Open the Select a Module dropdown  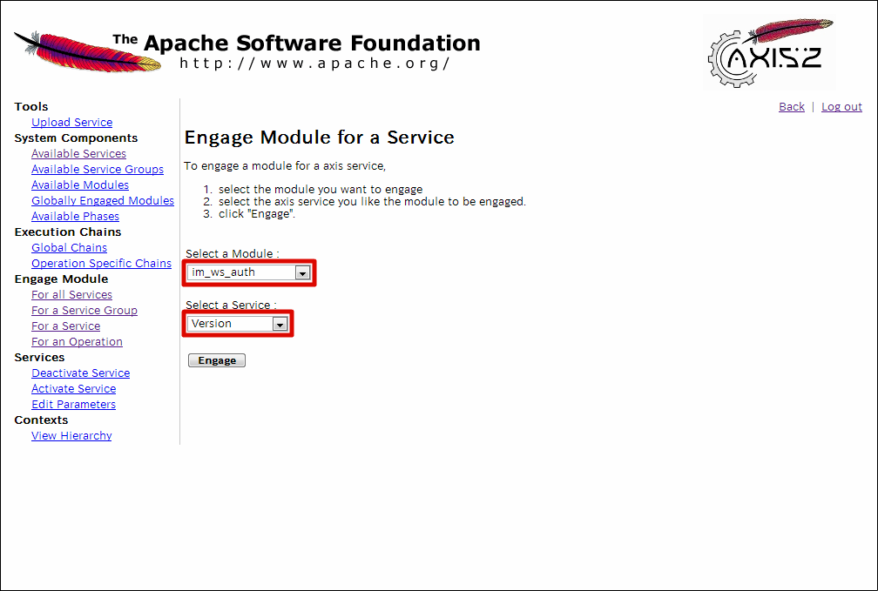pyautogui.click(x=249, y=272)
